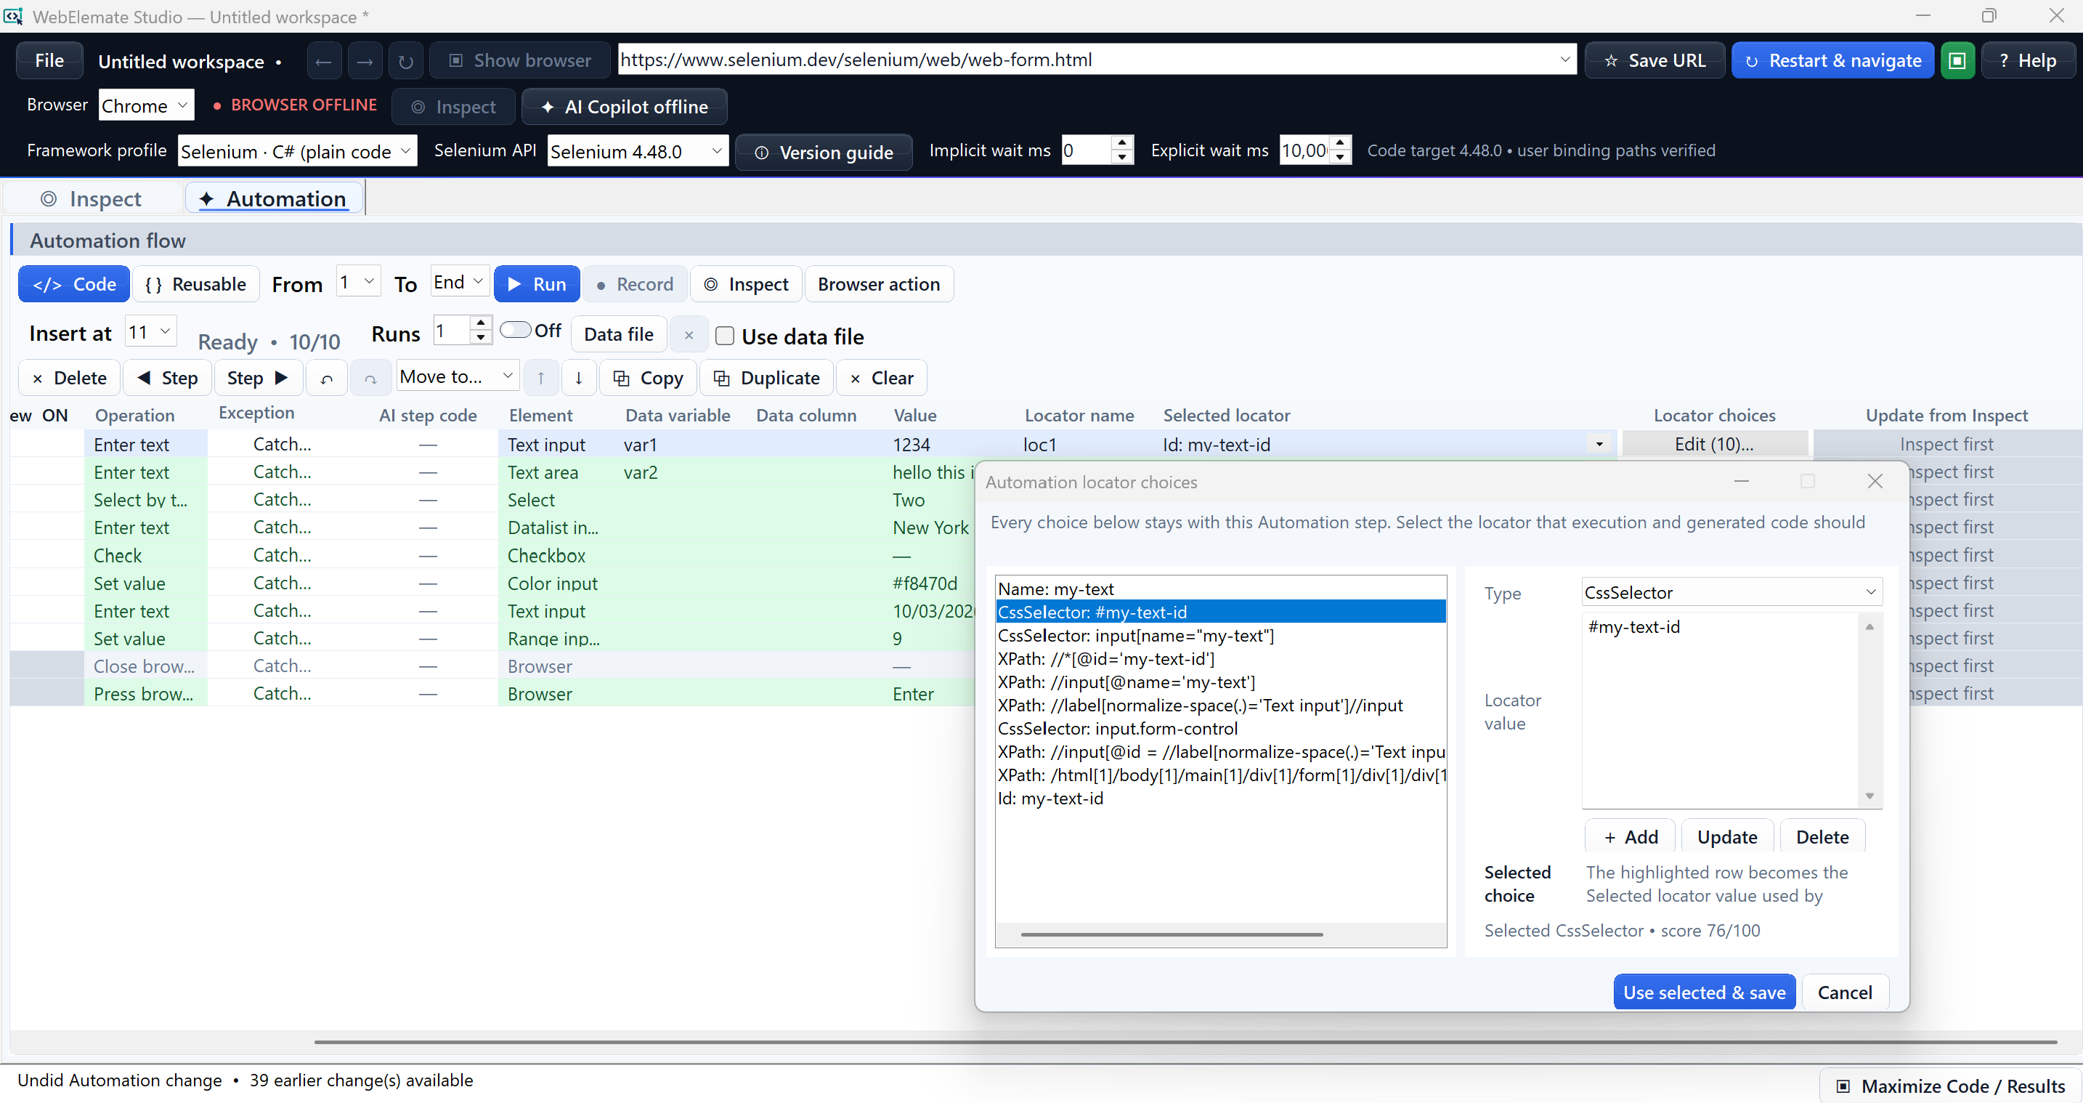
Task: Enable the Use data file checkbox
Action: tap(726, 336)
